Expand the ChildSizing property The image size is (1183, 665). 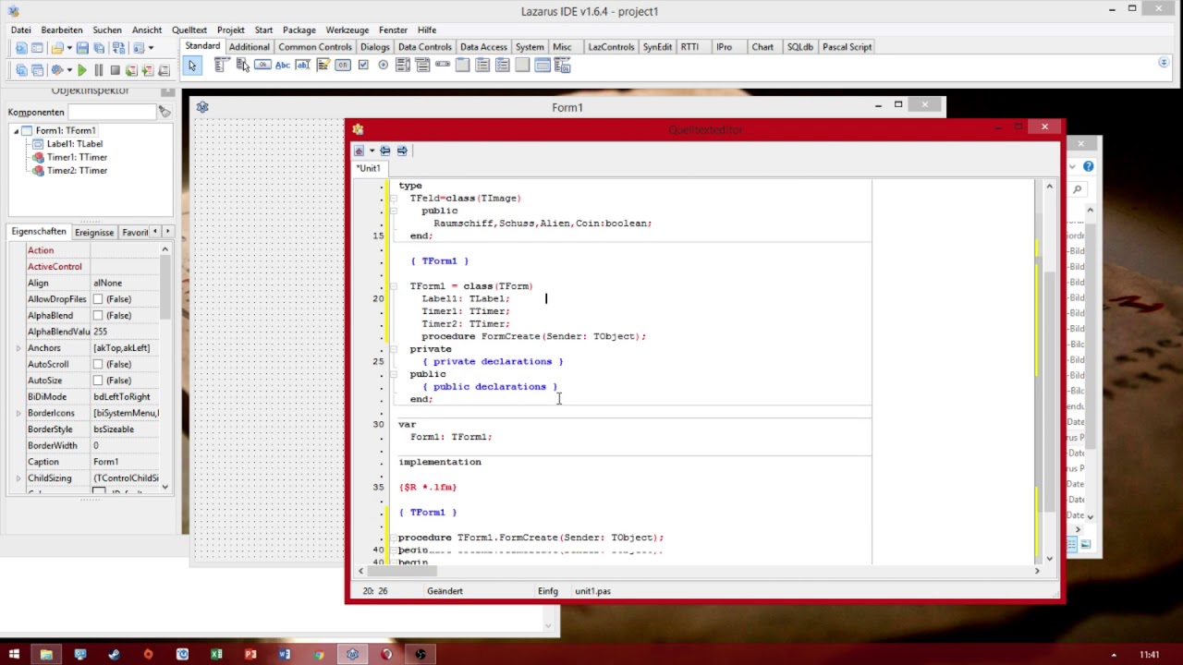click(x=18, y=478)
